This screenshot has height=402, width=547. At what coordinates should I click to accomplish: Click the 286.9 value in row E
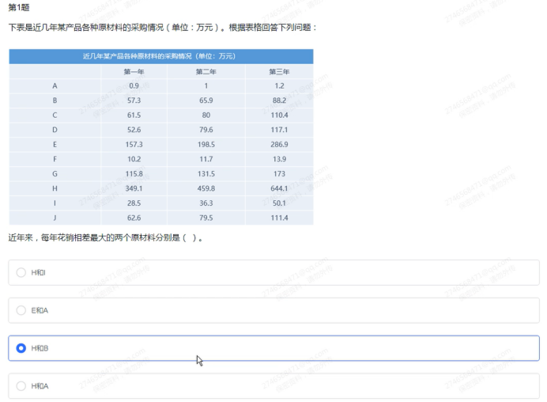279,145
